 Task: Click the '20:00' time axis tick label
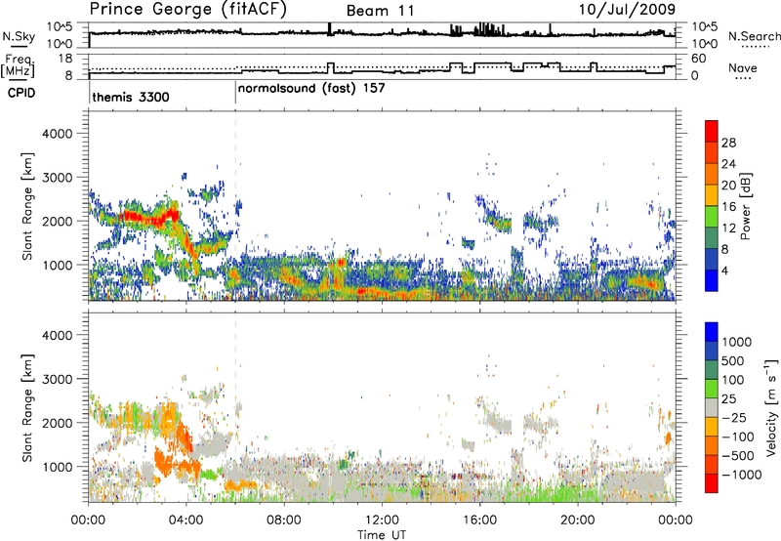[577, 520]
